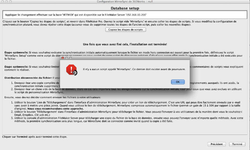Click the 'aucun script appelé MirrorSync' message
This screenshot has height=150, width=250.
click(134, 69)
